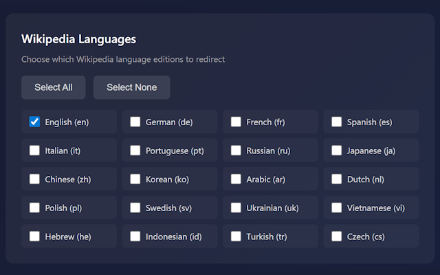Uncheck the English (en) checkbox
Image resolution: width=440 pixels, height=275 pixels.
tap(34, 122)
